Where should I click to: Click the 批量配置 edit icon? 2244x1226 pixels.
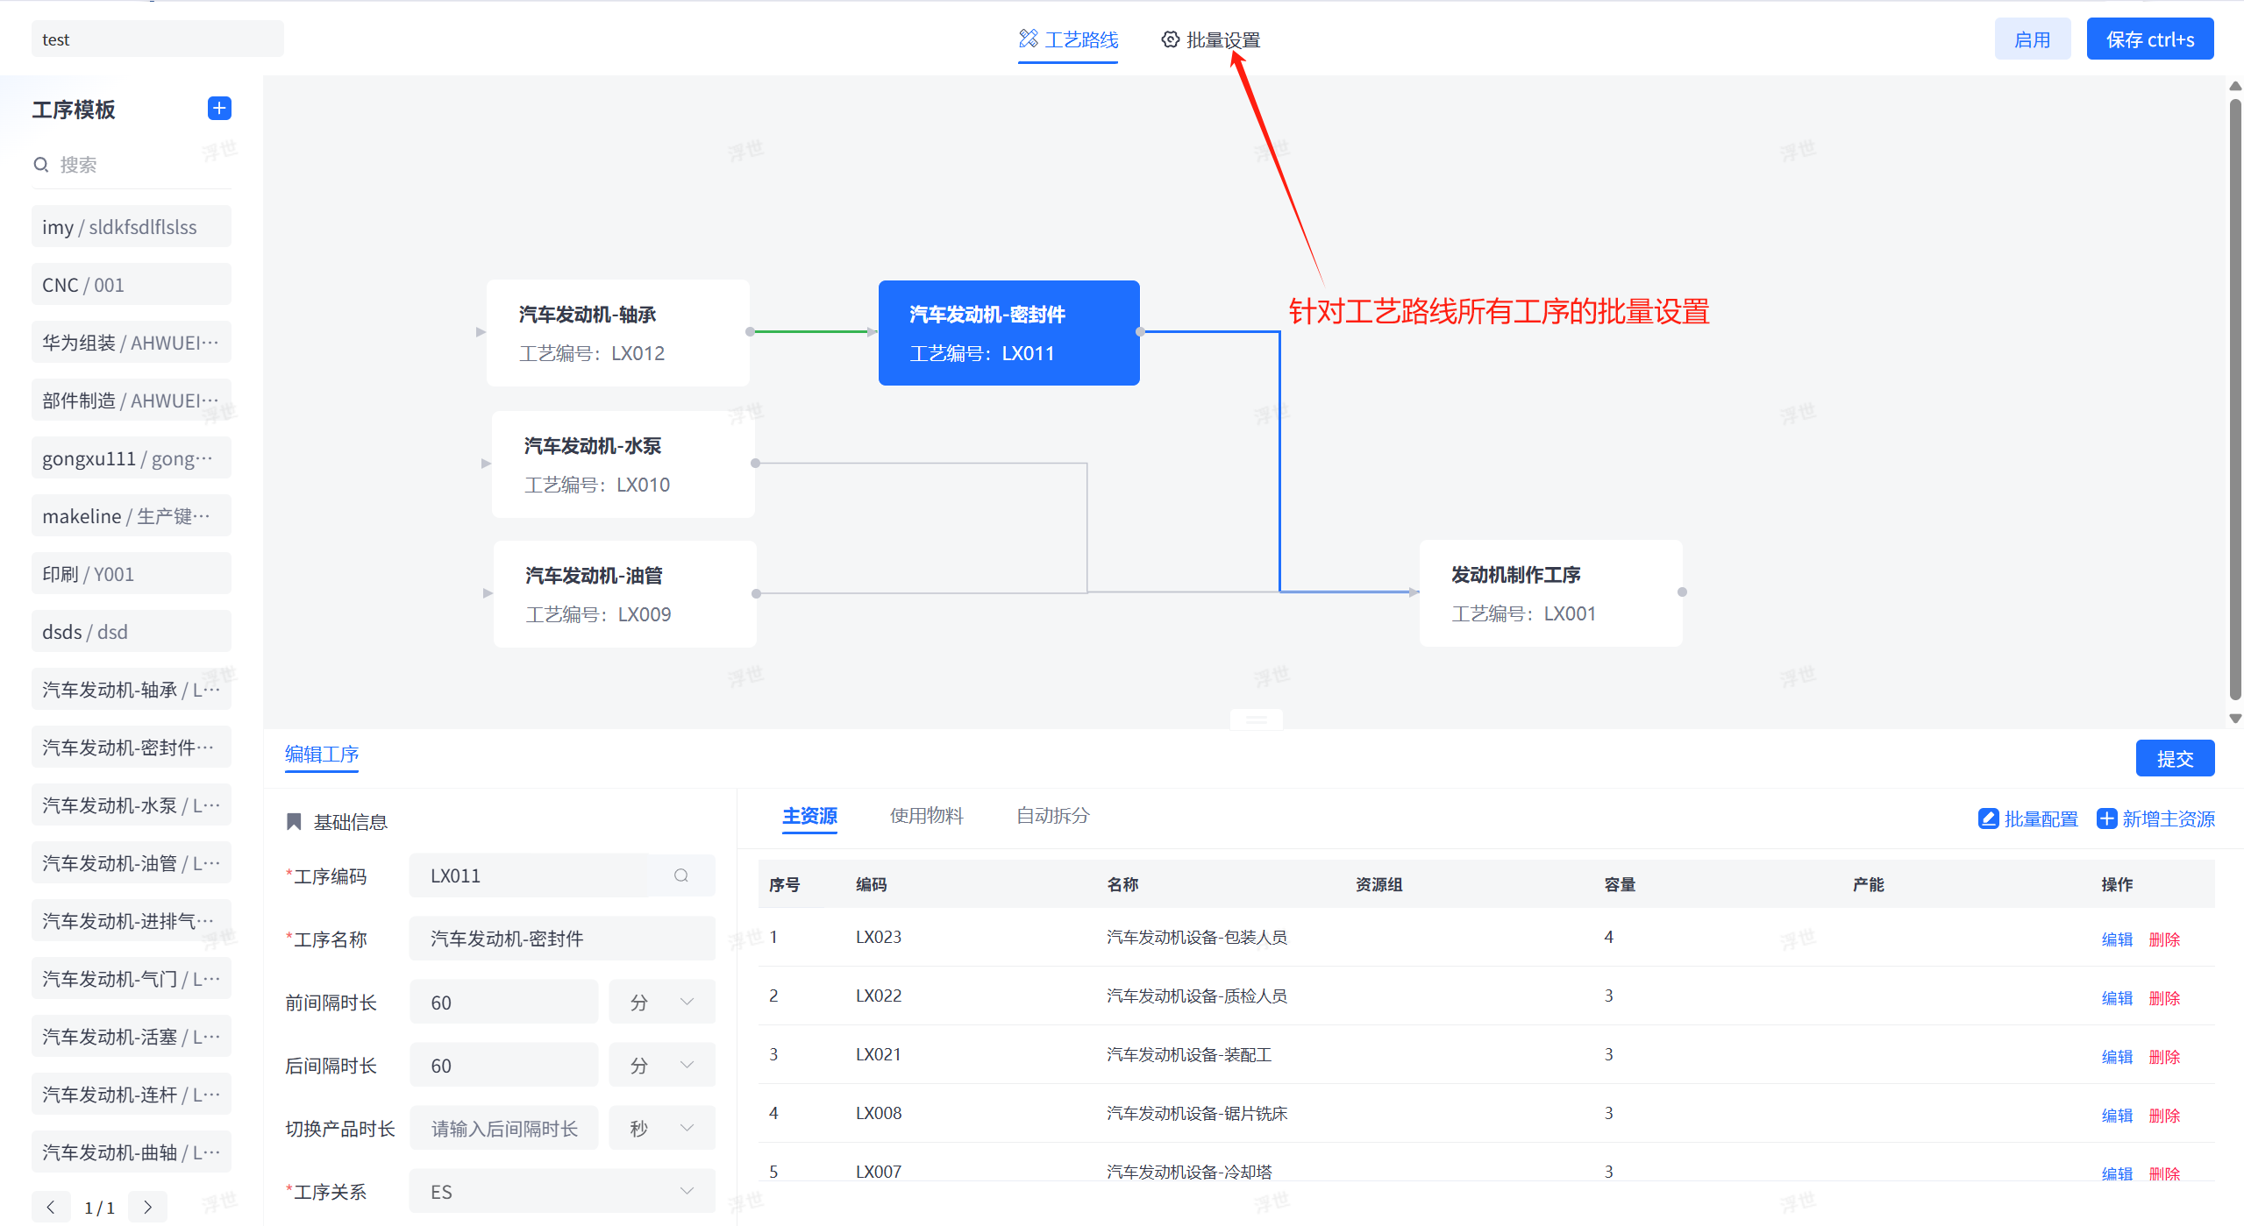click(x=1988, y=819)
